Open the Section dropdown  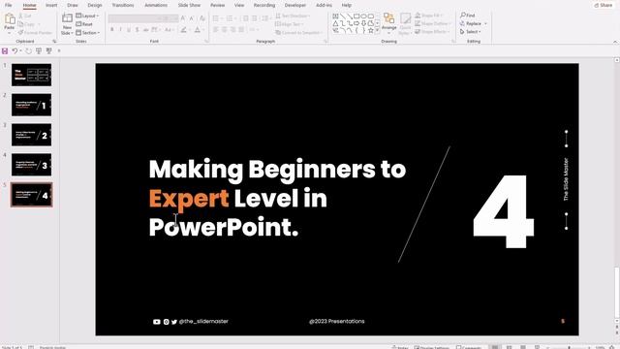(x=88, y=32)
